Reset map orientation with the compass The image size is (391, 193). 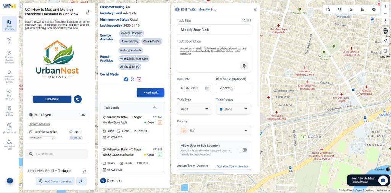(x=385, y=21)
